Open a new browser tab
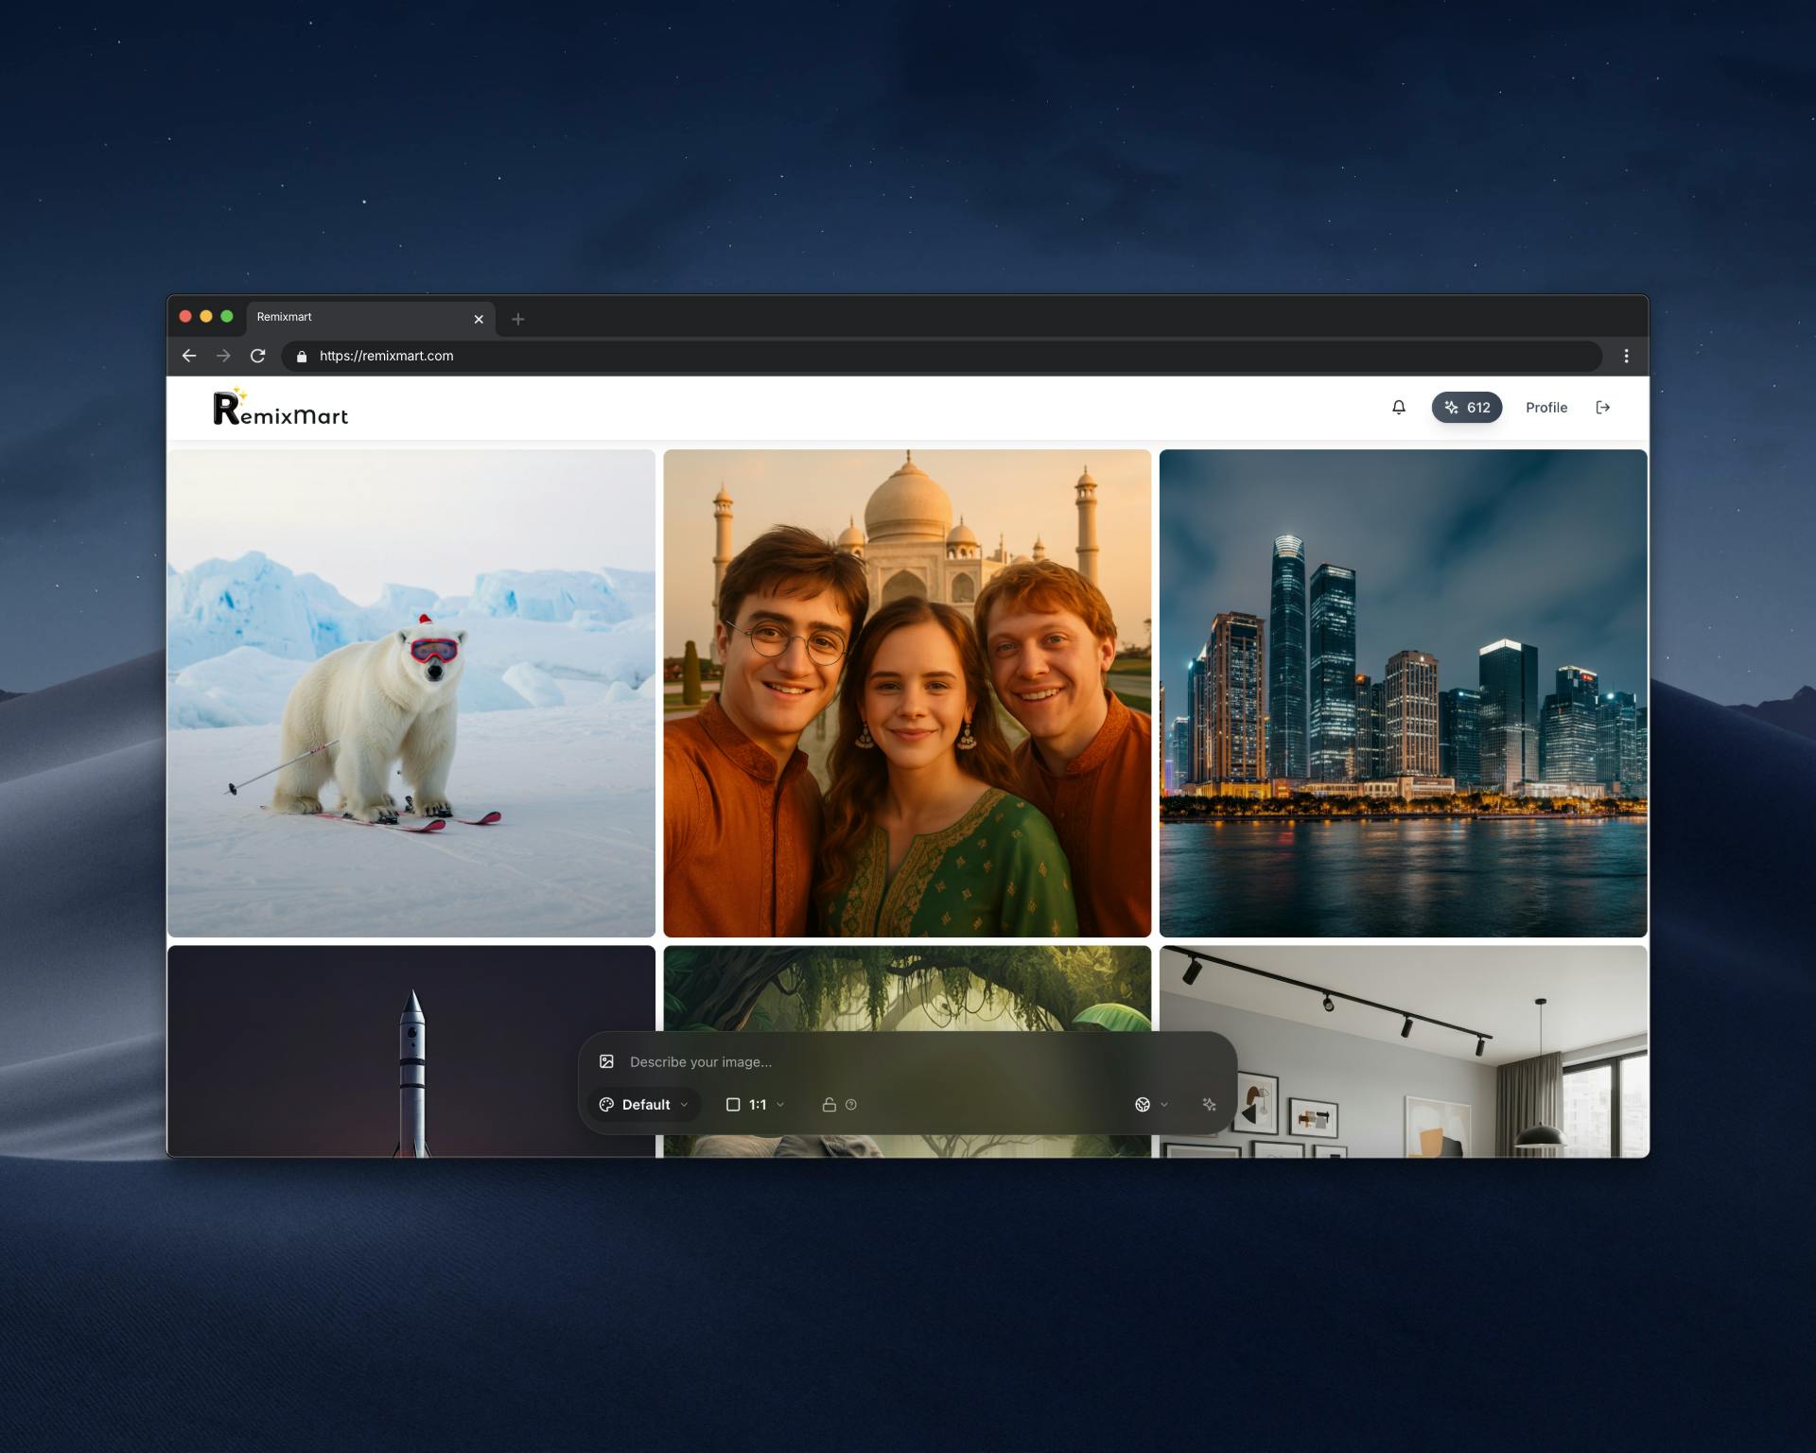Screen dimensions: 1816x1453 (x=517, y=319)
